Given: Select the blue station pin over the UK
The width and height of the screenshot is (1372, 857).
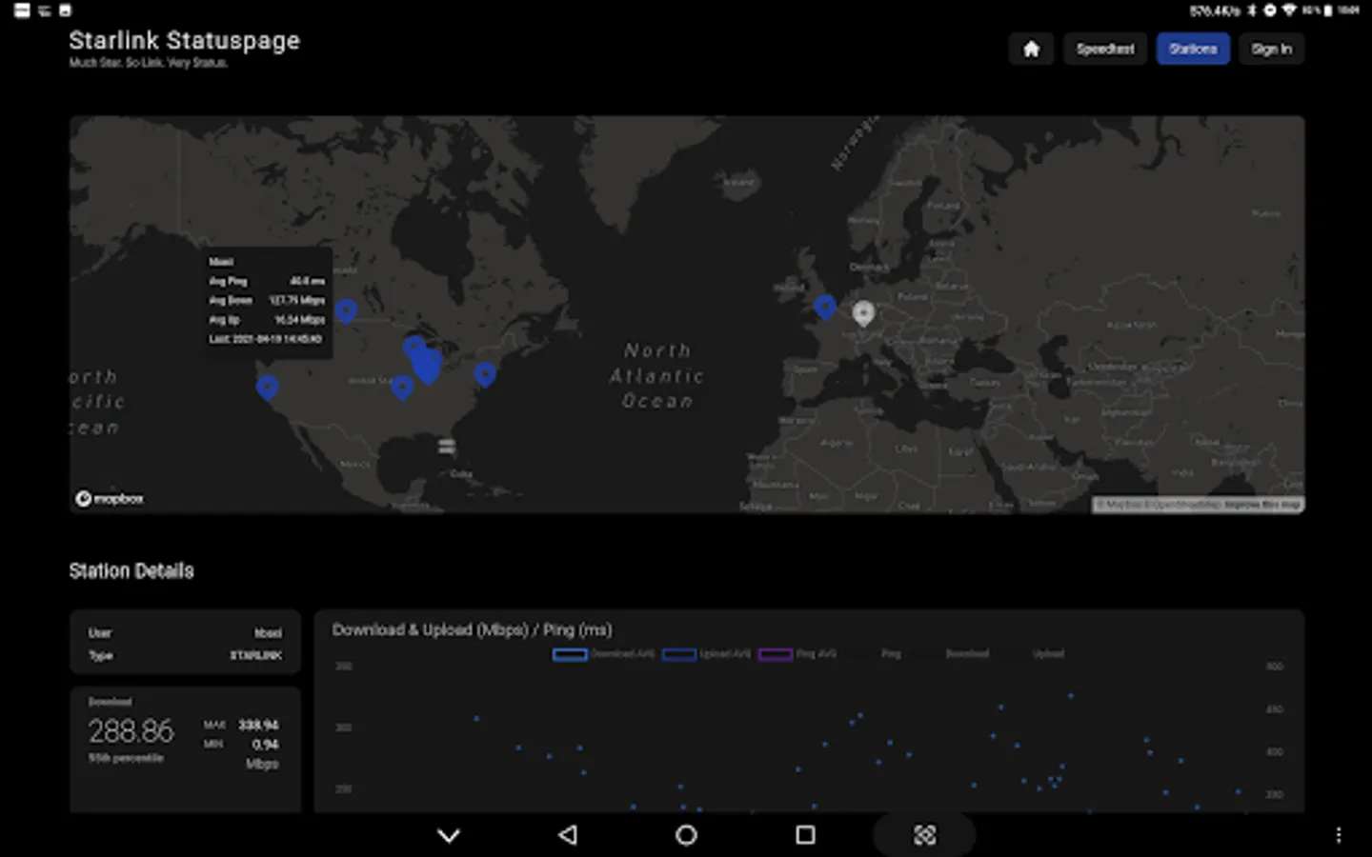Looking at the screenshot, I should tap(825, 307).
